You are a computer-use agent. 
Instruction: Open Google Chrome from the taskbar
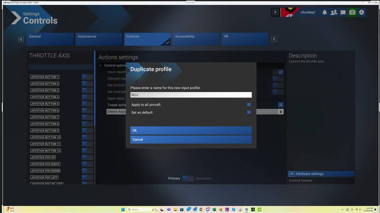(201, 209)
